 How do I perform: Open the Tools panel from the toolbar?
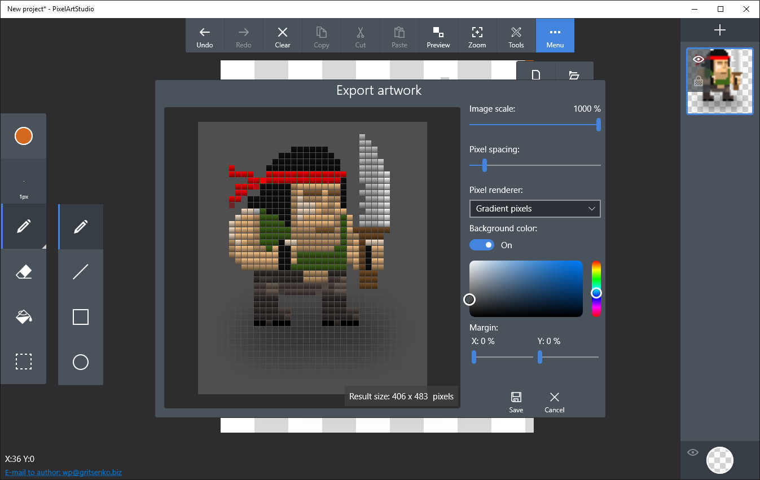pos(516,35)
